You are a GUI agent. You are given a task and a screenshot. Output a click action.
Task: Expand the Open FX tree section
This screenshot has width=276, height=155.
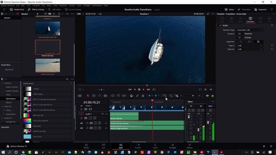tap(2, 106)
